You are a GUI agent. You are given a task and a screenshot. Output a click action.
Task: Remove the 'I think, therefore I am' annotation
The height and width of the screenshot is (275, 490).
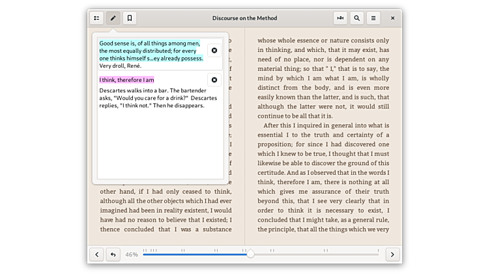click(x=214, y=80)
